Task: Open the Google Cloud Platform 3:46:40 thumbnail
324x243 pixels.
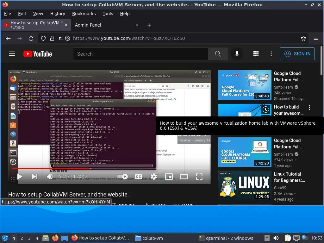Action: pyautogui.click(x=245, y=85)
